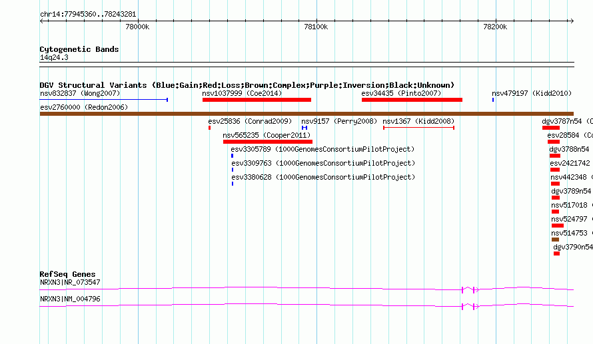Viewport: 593px width, 344px height.
Task: Click the DGV Structural Variants track title
Action: [x=247, y=85]
